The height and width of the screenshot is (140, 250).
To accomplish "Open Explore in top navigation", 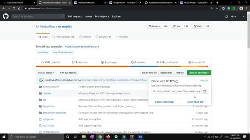I will (x=116, y=16).
